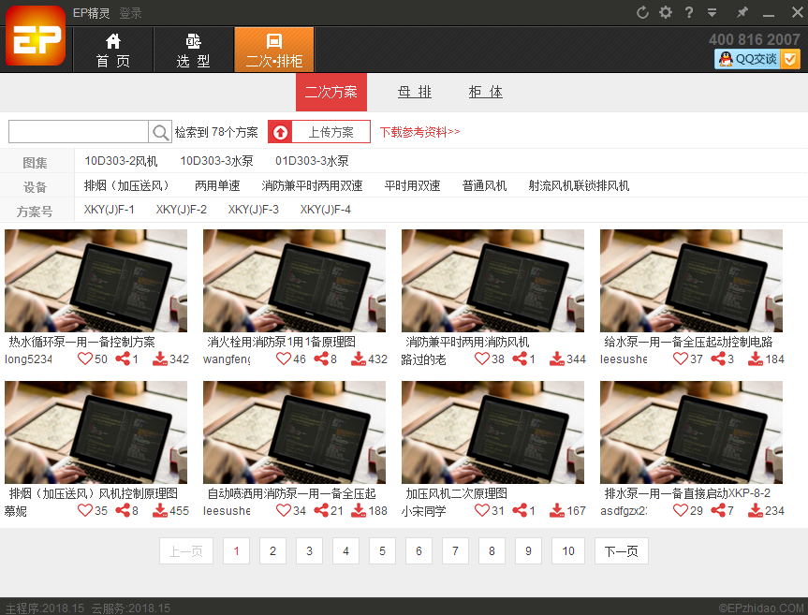The image size is (808, 615).
Task: Select scheme number XKY(J)F-3
Action: pos(254,210)
